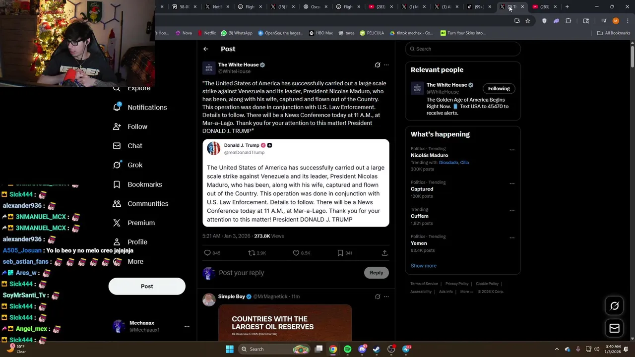Click the Premium X logo icon

pyautogui.click(x=117, y=223)
